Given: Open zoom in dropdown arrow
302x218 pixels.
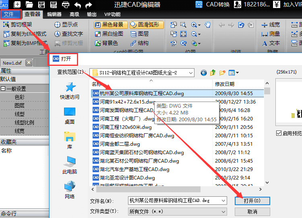Looking at the screenshot, I should (x=199, y=25).
